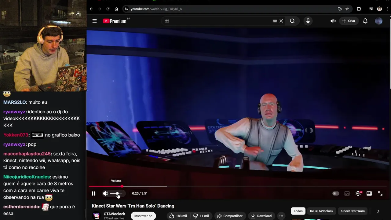This screenshot has width=391, height=220.
Task: Toggle the autoplay switch
Action: click(x=335, y=193)
